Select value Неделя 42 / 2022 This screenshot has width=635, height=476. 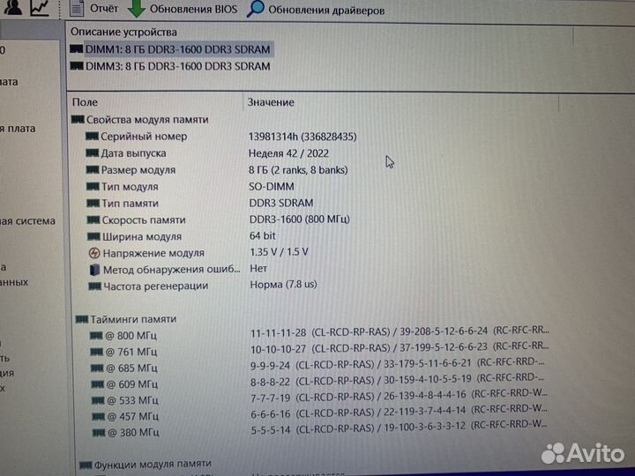coord(288,153)
